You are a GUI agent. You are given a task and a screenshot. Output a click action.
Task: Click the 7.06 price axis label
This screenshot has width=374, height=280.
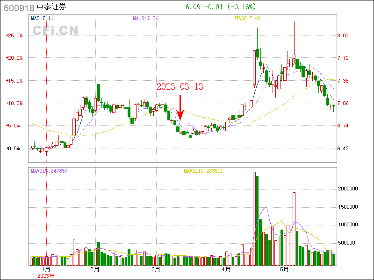coord(343,103)
